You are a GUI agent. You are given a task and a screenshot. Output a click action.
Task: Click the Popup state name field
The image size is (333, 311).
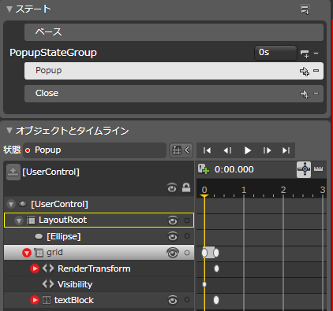[x=95, y=150]
